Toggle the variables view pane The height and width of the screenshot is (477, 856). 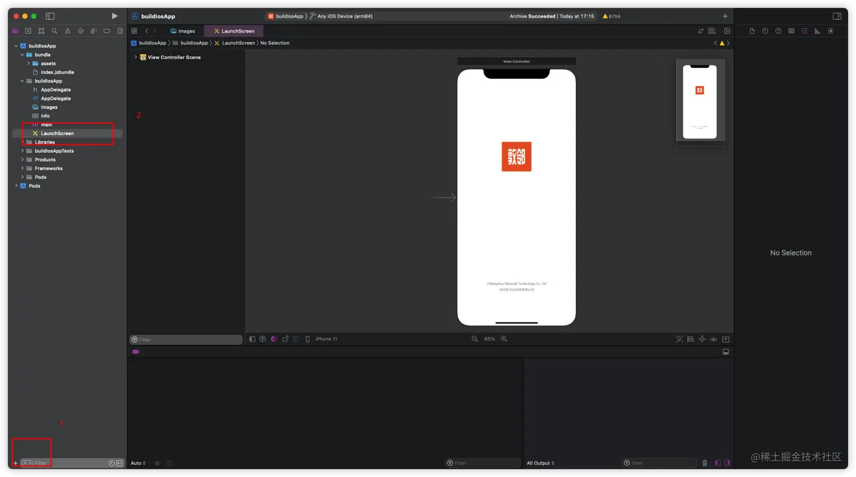(718, 463)
